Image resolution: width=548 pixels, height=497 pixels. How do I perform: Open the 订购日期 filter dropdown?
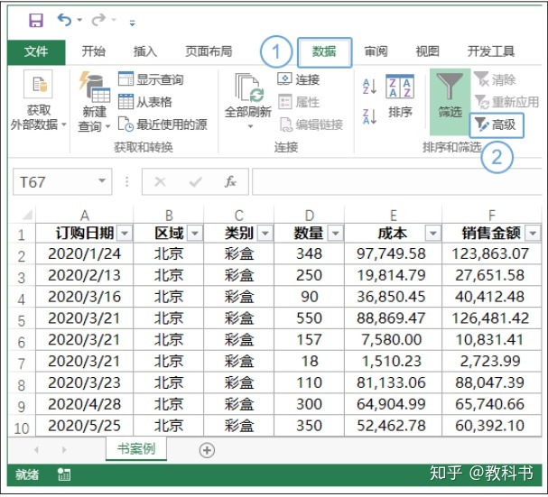[125, 233]
